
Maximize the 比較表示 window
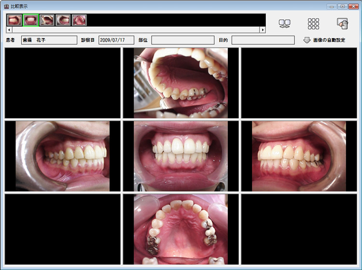pyautogui.click(x=342, y=6)
